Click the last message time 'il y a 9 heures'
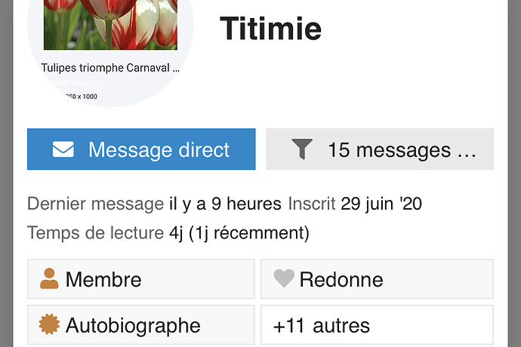Viewport: 521px width, 347px height. 225,204
